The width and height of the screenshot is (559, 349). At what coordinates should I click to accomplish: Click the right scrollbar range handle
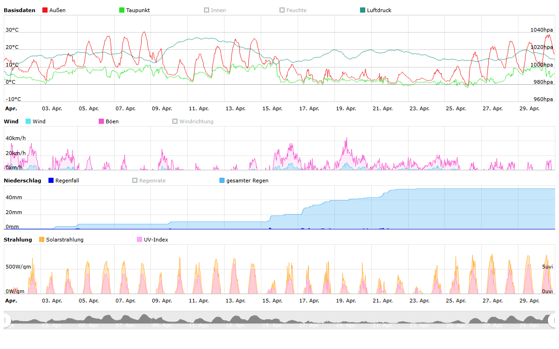click(552, 320)
